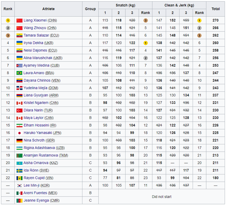Click the Mexico flag next to Aremi Fuentes
The image size is (227, 206).
coord(19,193)
